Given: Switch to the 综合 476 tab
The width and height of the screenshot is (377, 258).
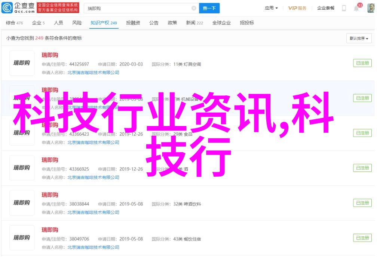Looking at the screenshot, I should pos(15,23).
